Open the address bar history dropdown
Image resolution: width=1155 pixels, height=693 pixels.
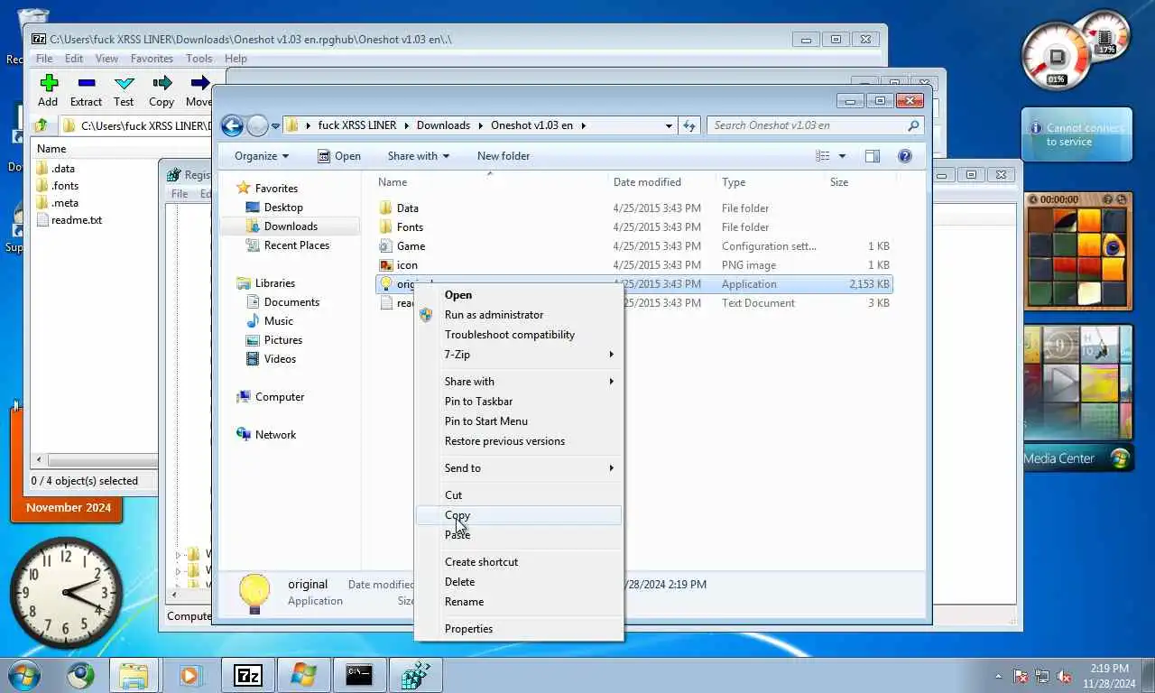click(x=669, y=125)
